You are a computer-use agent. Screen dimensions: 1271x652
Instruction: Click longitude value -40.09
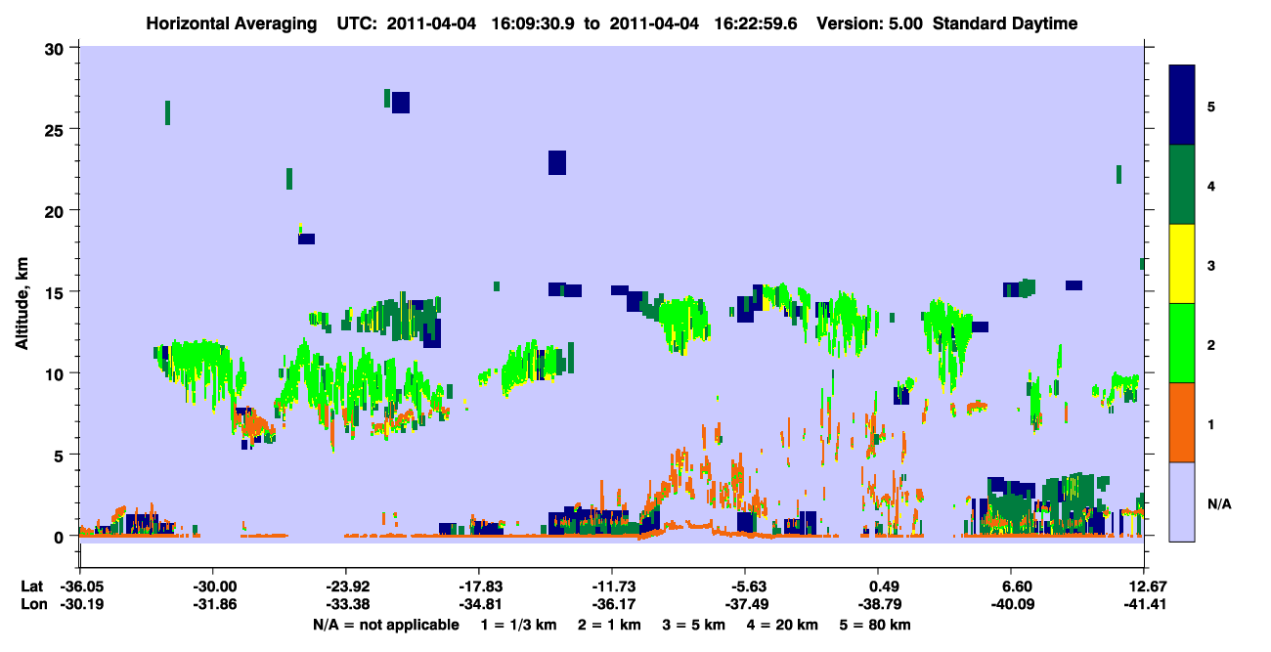[1011, 605]
